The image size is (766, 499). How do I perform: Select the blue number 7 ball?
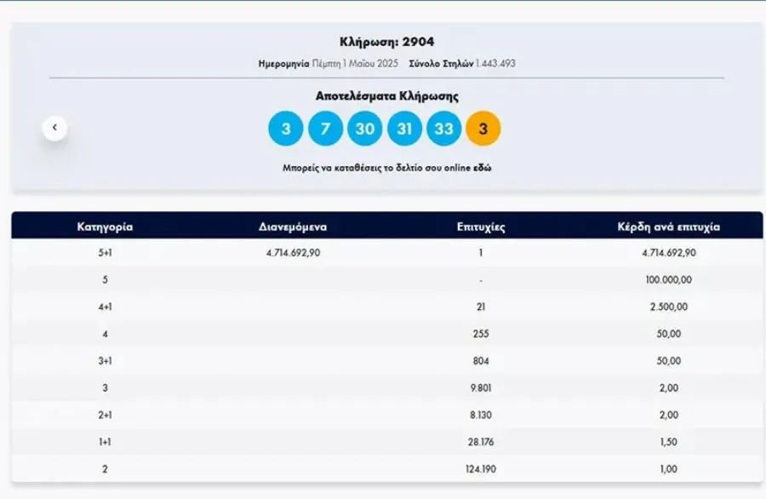point(325,129)
